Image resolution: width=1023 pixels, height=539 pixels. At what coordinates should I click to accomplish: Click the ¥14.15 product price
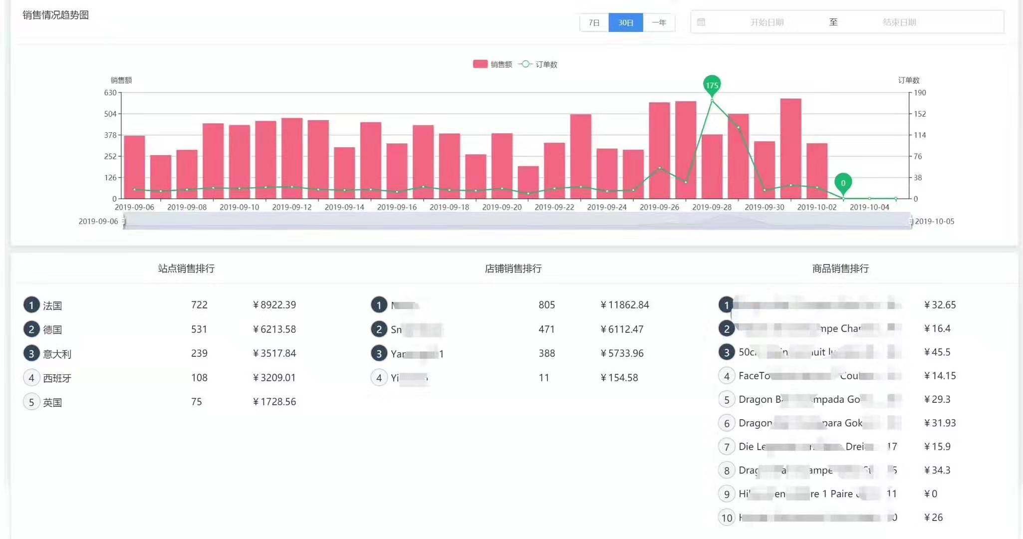point(940,376)
